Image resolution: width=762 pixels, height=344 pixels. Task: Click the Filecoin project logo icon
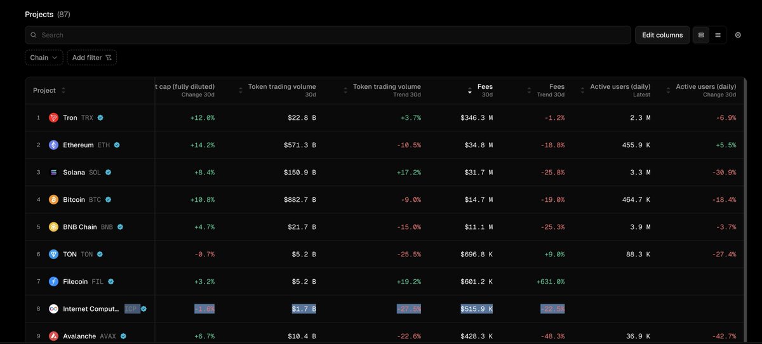(53, 281)
